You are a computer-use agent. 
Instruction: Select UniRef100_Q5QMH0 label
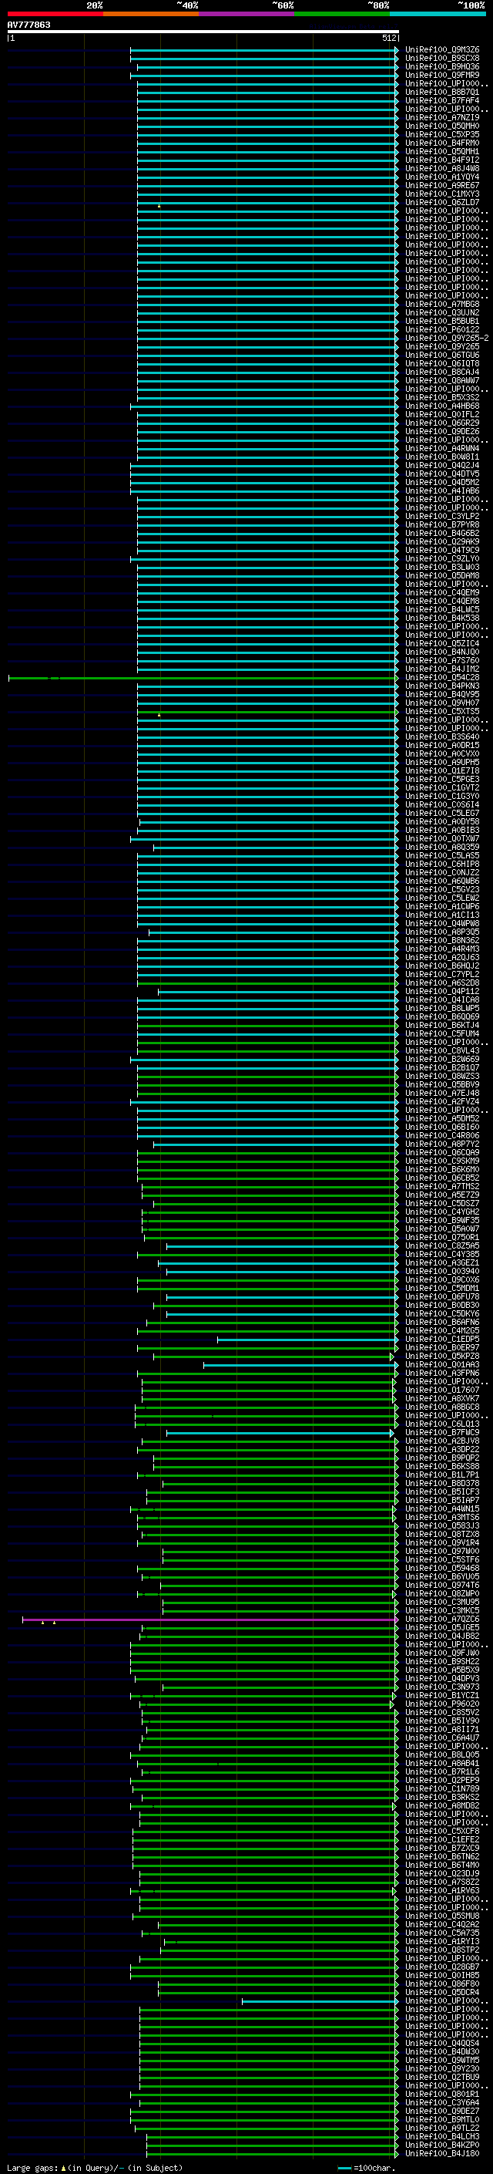click(442, 126)
